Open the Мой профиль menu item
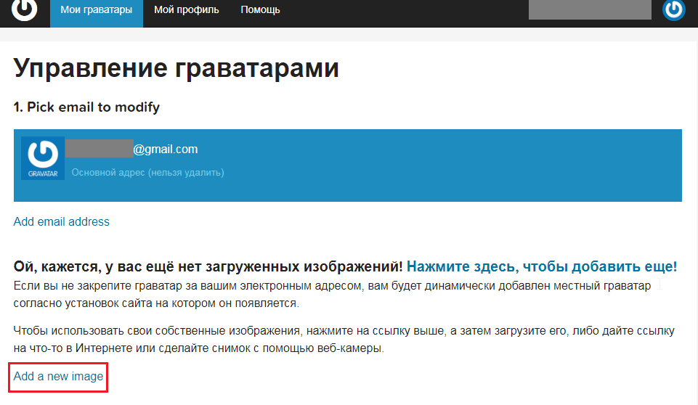This screenshot has width=698, height=405. click(187, 10)
